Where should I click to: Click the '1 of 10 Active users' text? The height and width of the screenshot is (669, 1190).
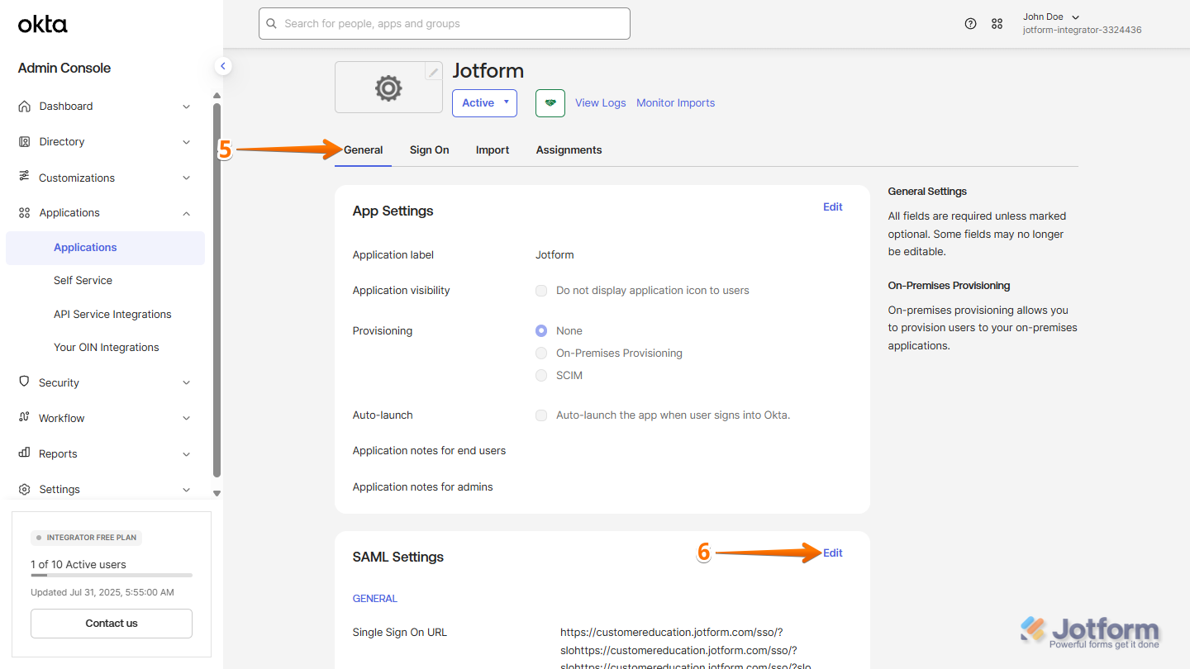pos(79,565)
